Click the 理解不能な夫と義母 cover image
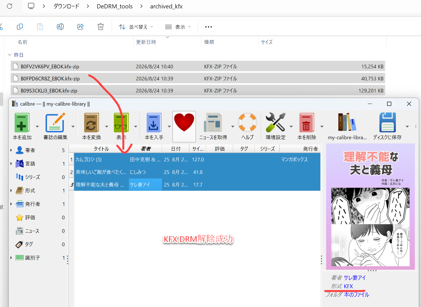Image resolution: width=421 pixels, height=307 pixels. point(370,206)
